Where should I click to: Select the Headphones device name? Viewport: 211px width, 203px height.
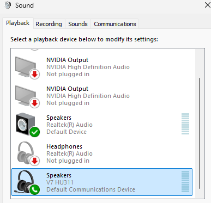(64, 146)
